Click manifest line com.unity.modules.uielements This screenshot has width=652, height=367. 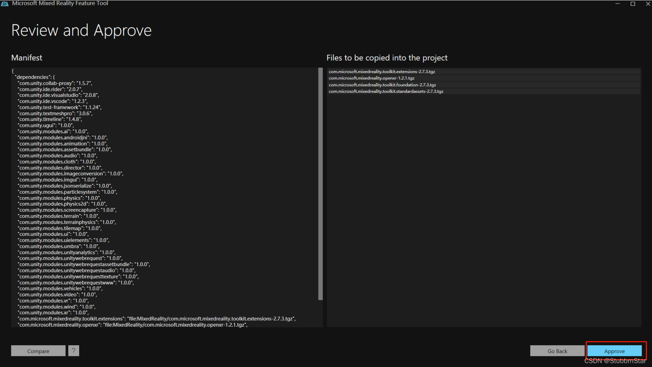coord(64,240)
